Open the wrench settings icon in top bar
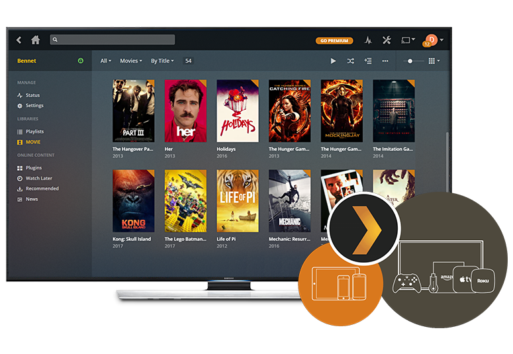Screen dimensions: 513x354 [387, 40]
